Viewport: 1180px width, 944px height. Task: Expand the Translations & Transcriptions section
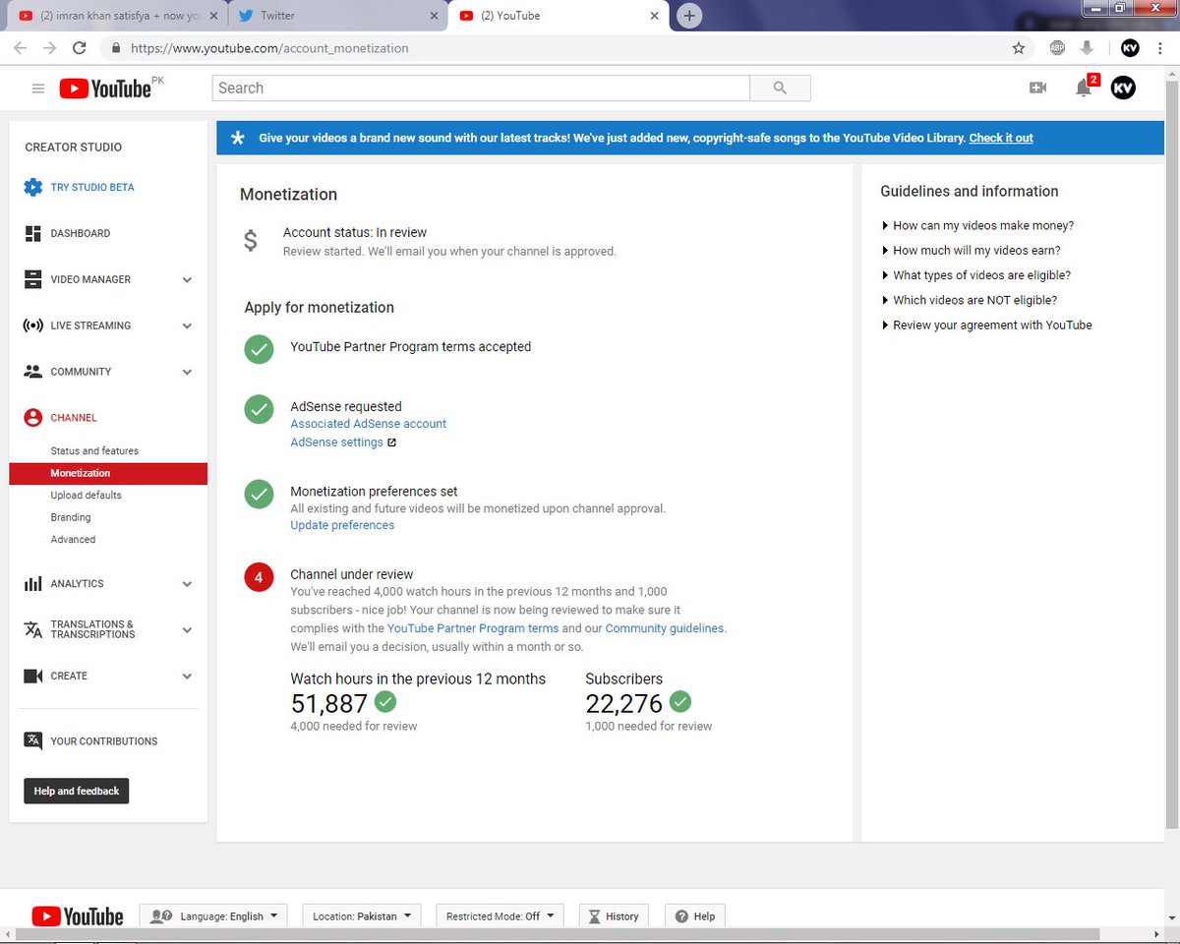click(187, 630)
